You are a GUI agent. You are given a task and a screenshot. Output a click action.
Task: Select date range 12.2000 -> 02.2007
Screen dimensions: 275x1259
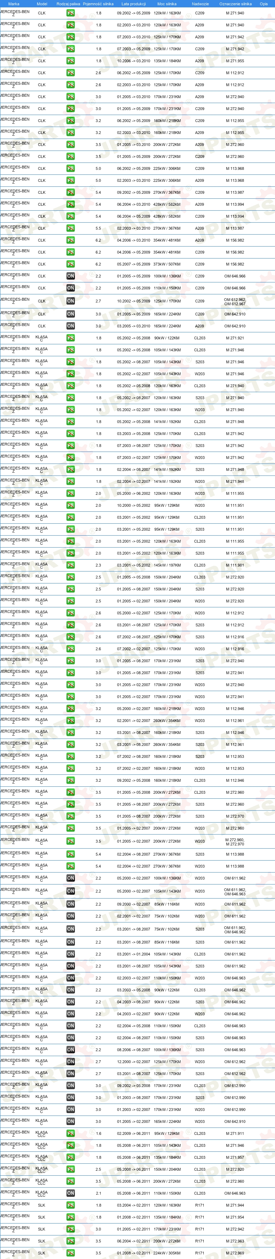pyautogui.click(x=133, y=1062)
